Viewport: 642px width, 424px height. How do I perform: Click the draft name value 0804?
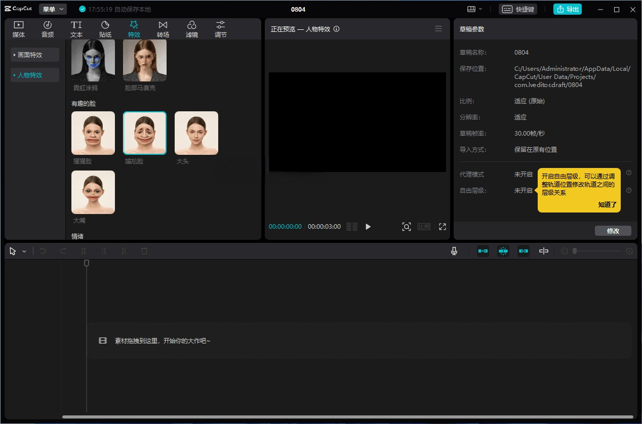521,53
